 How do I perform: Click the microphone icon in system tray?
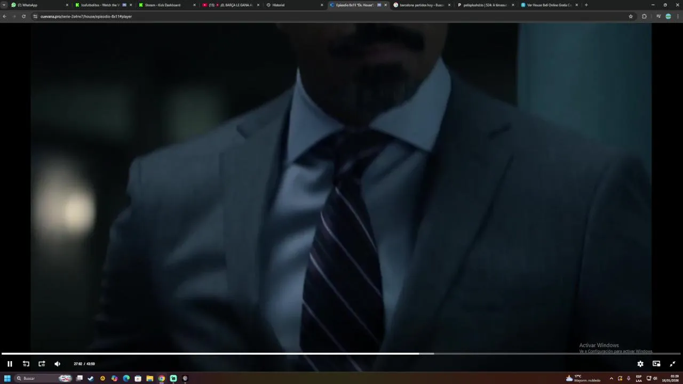629,378
